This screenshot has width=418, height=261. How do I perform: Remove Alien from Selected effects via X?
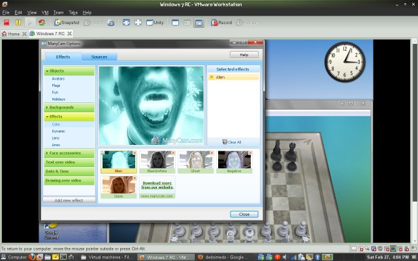pos(211,77)
